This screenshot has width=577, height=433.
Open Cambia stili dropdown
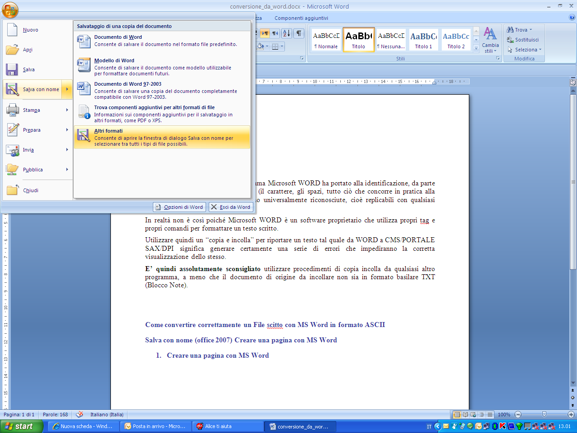pos(490,40)
